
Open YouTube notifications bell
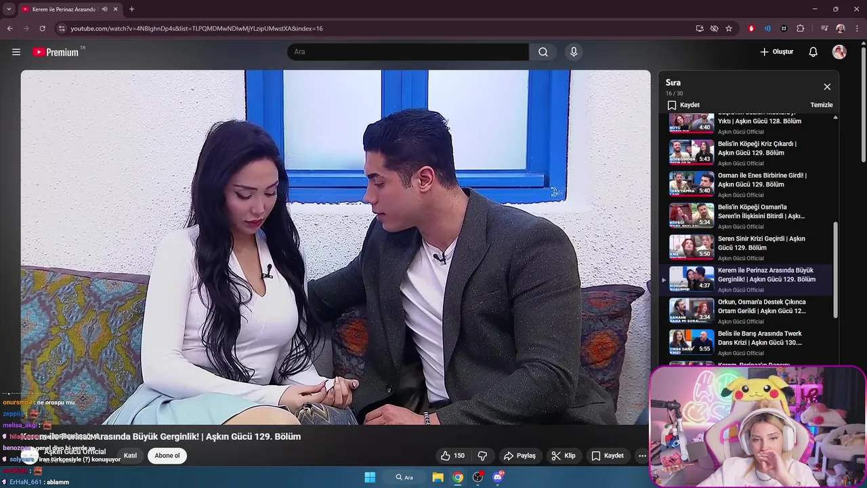click(813, 52)
